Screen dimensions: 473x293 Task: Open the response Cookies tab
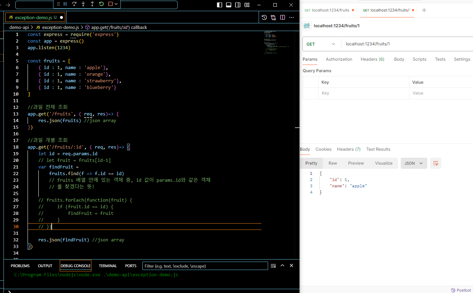point(324,149)
